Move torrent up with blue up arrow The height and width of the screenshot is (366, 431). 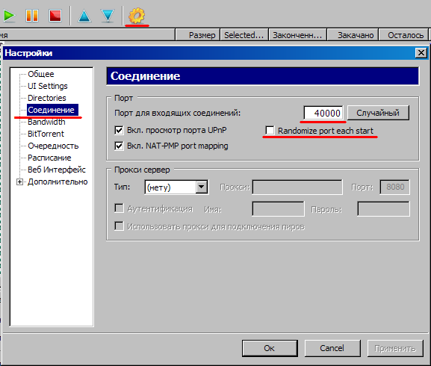point(84,16)
